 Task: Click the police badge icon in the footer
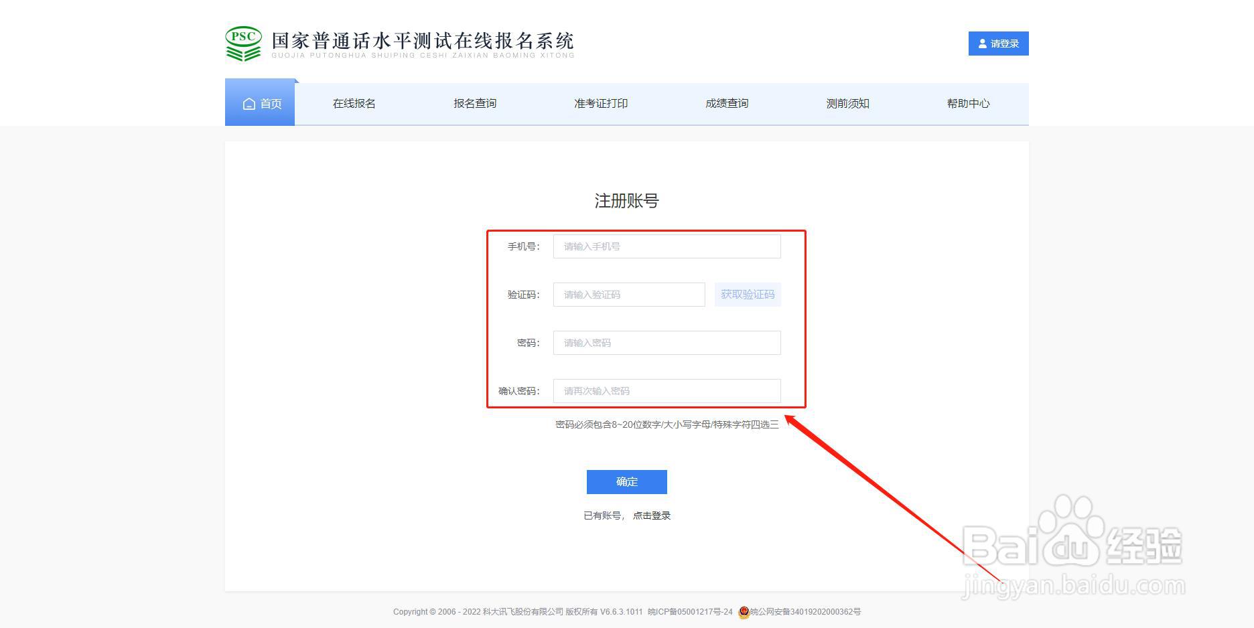[x=744, y=611]
